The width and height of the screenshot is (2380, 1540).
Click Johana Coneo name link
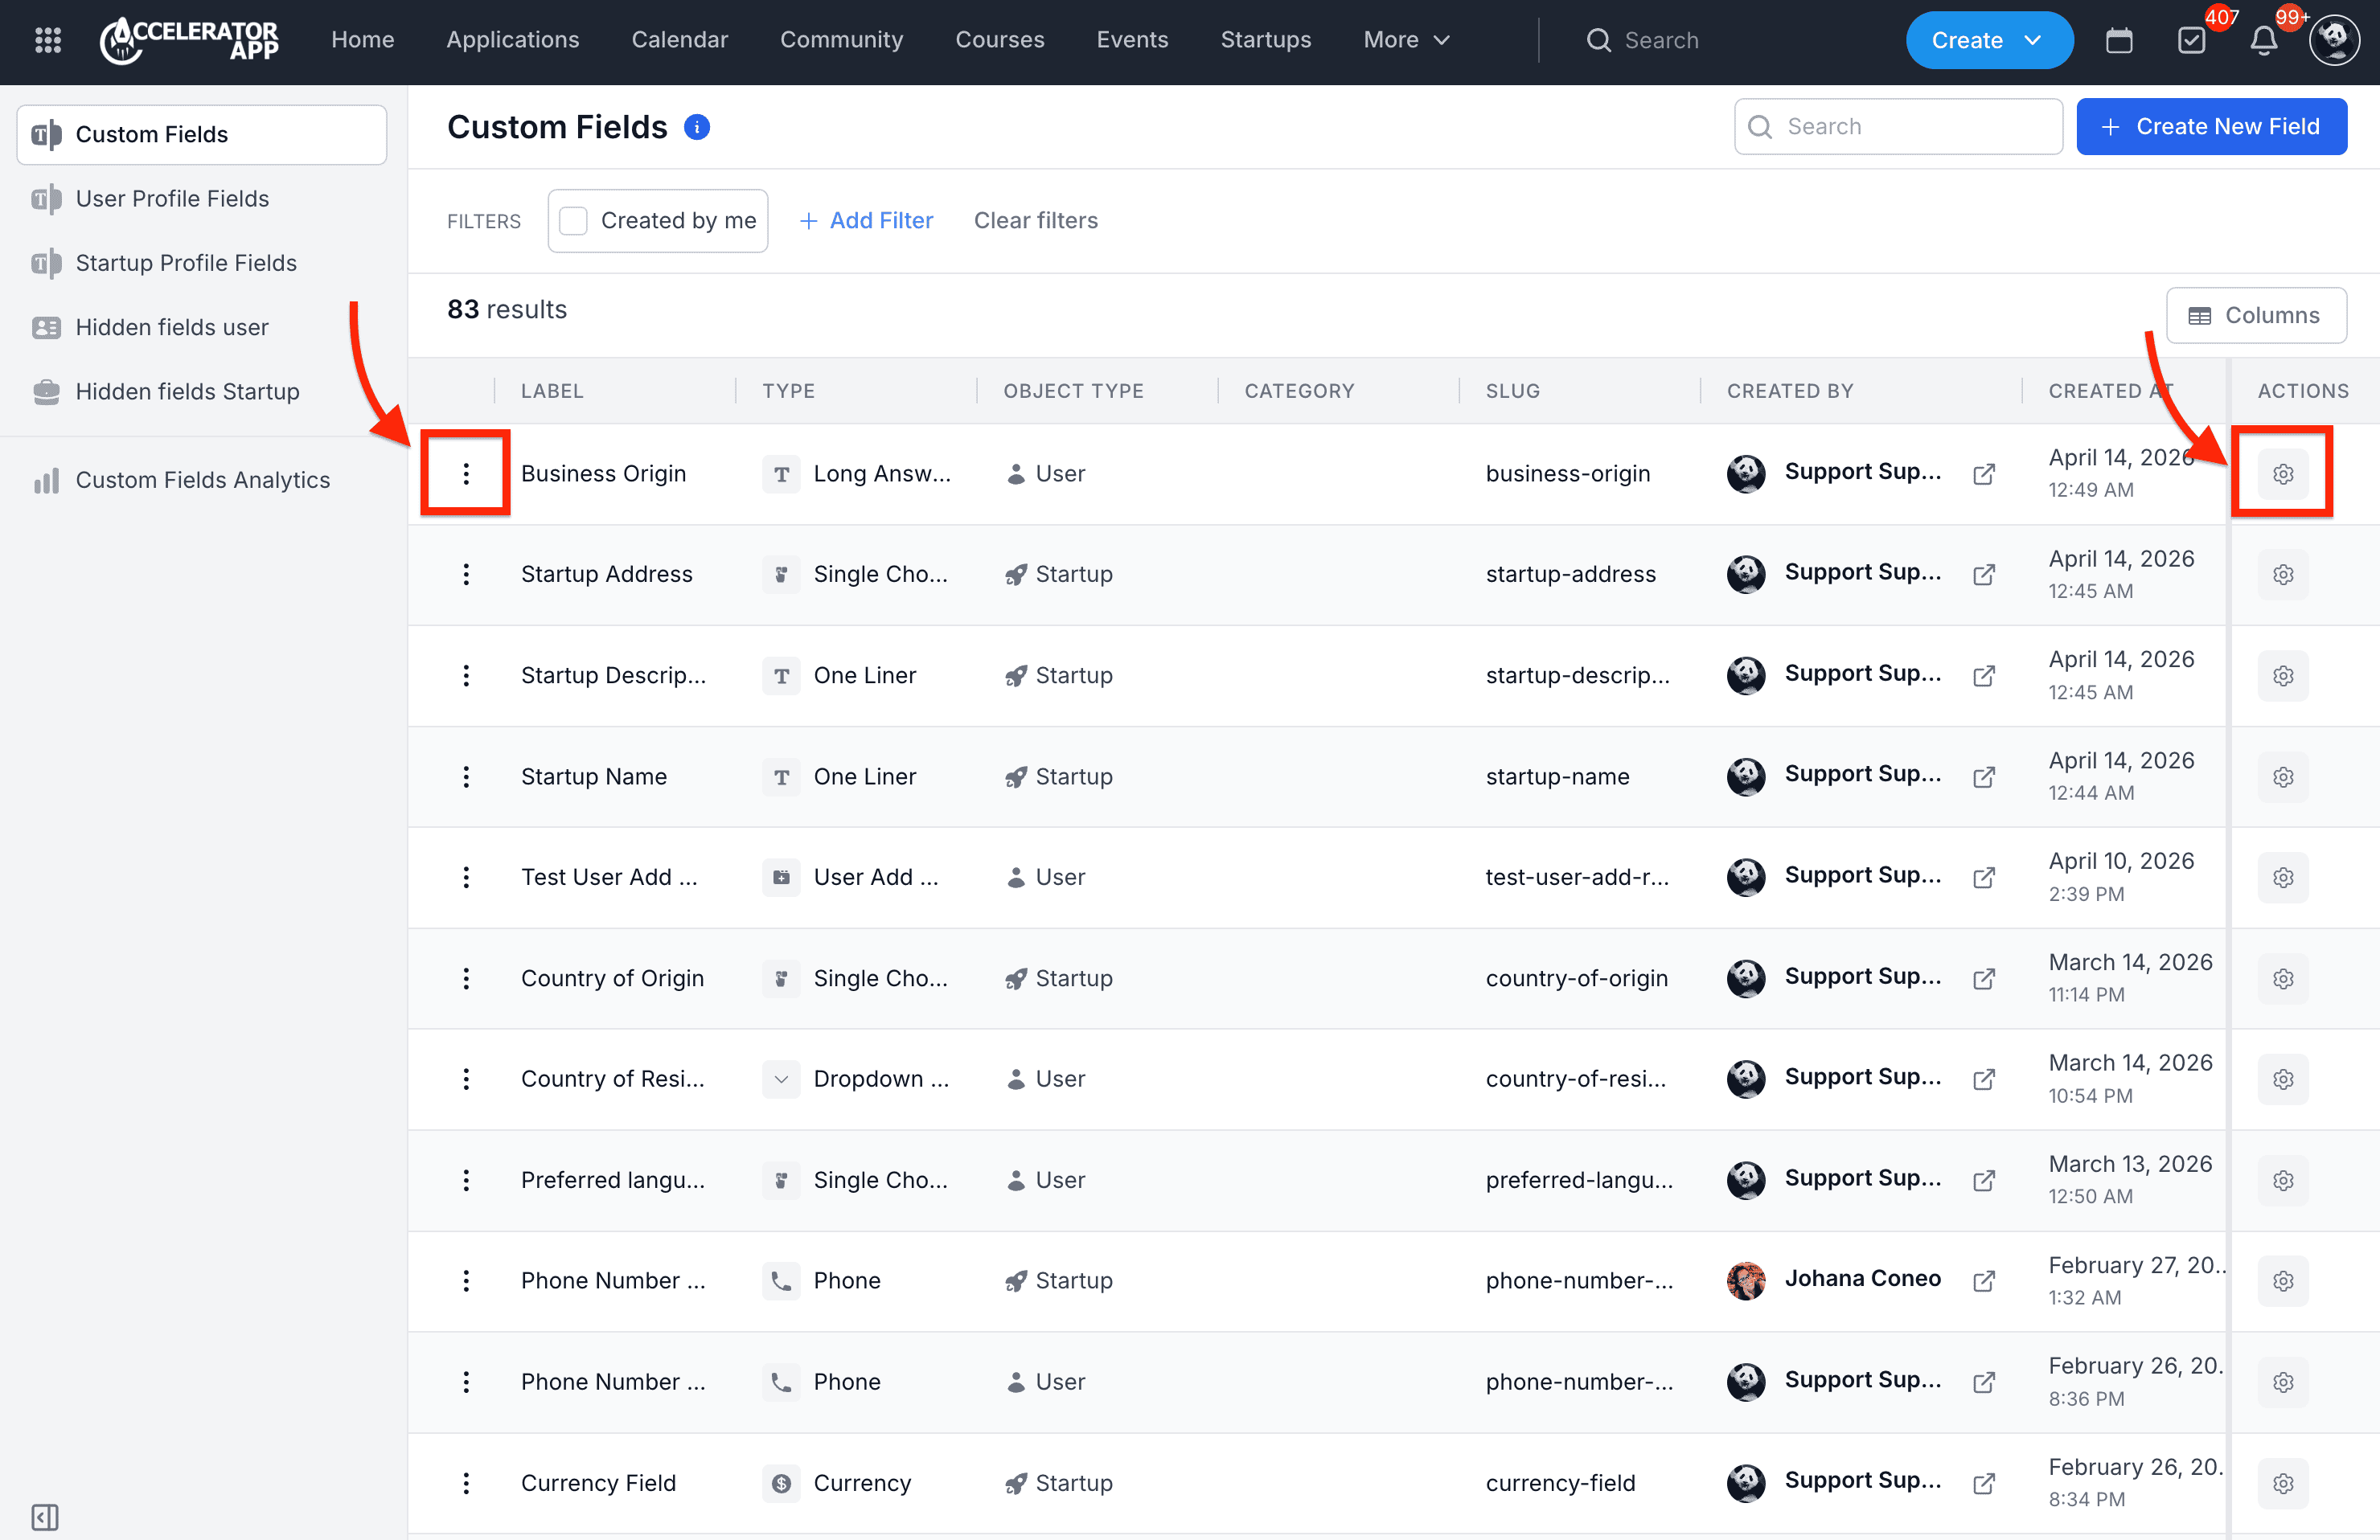[x=1862, y=1278]
